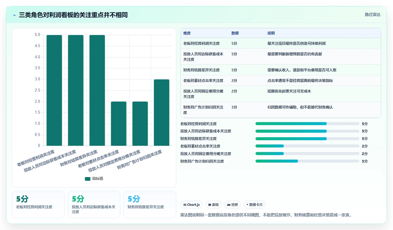Click the 投放人员对边际获客成本关注度 progress bar
This screenshot has width=393, height=230.
pyautogui.click(x=307, y=131)
